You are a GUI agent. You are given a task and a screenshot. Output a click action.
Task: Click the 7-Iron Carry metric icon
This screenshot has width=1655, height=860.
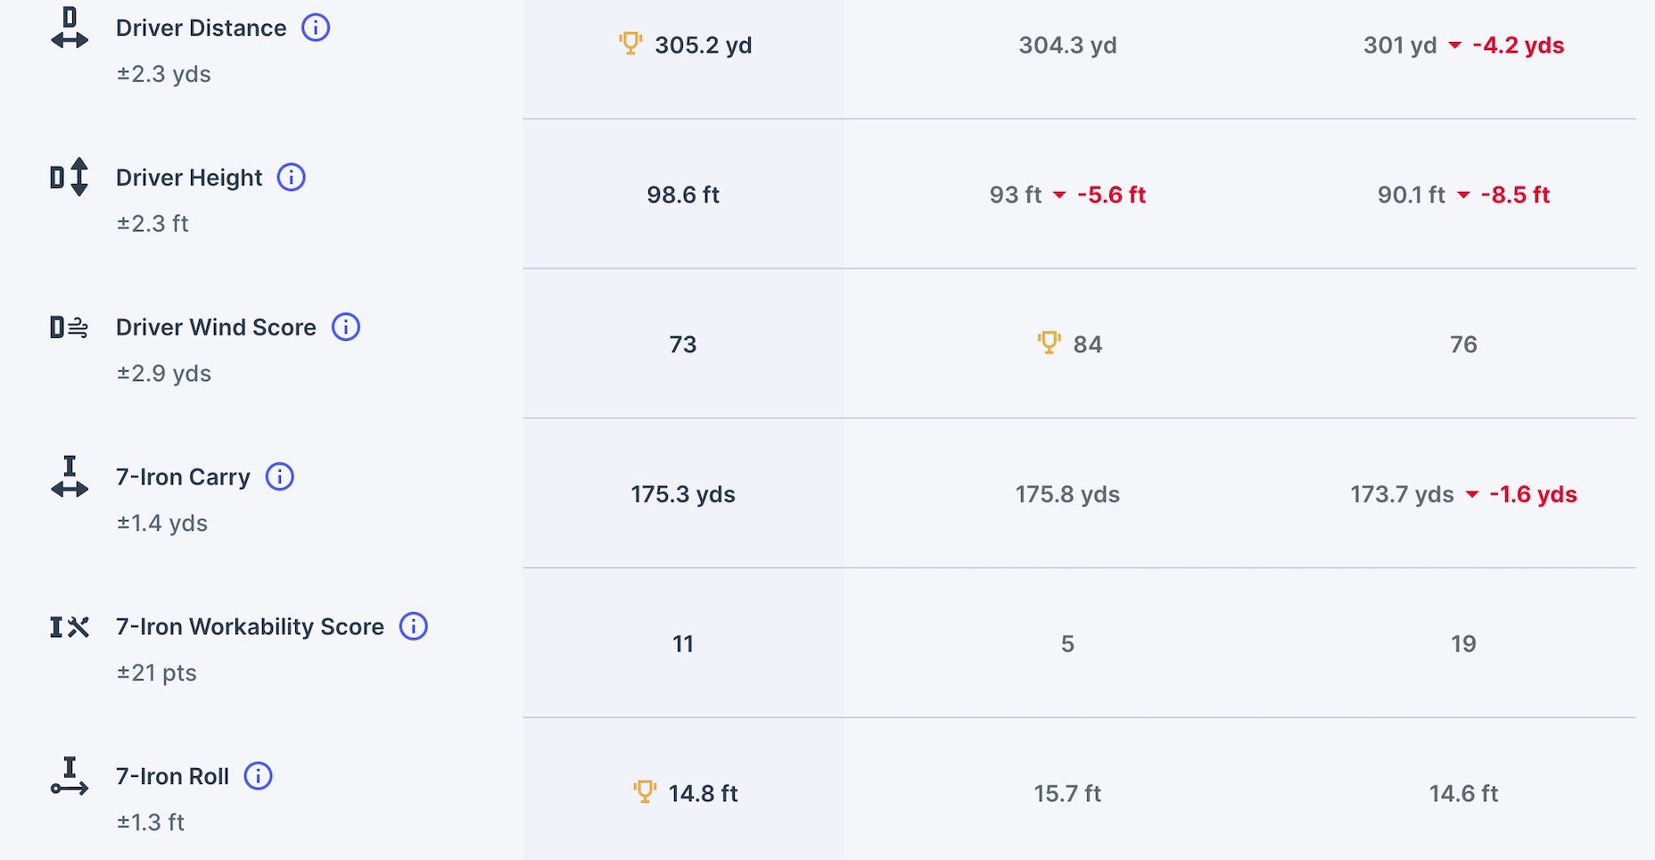[70, 477]
